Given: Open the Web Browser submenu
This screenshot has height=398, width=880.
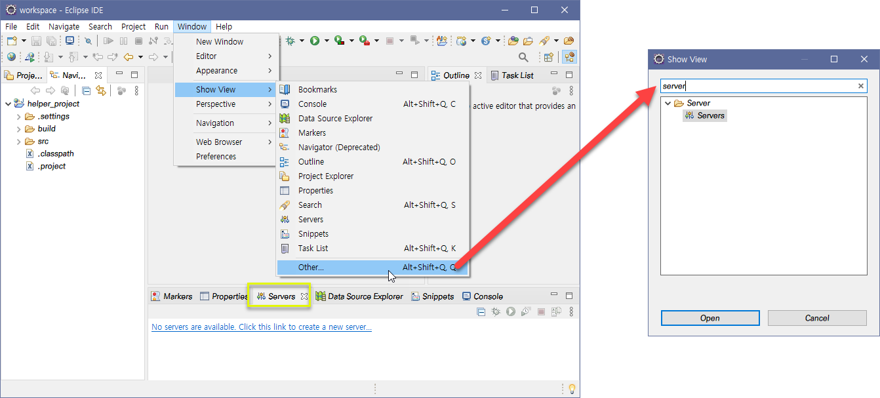Looking at the screenshot, I should pos(227,142).
